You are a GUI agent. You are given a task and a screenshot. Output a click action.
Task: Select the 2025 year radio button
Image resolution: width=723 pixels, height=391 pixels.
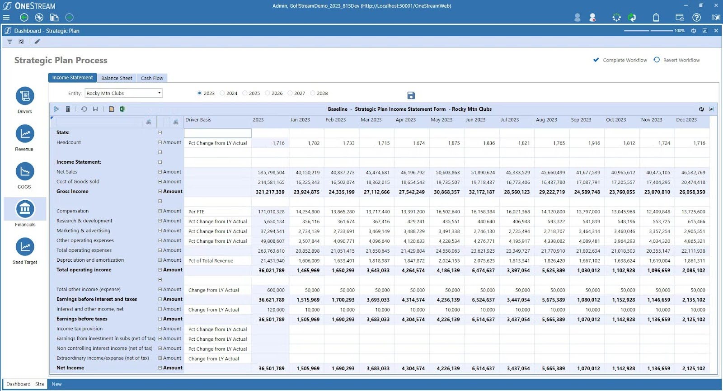click(x=245, y=93)
